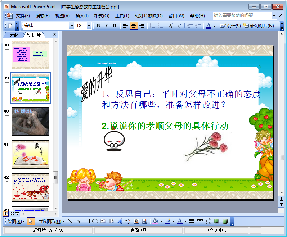Select the Line drawing tool
The image size is (287, 237).
(70, 221)
